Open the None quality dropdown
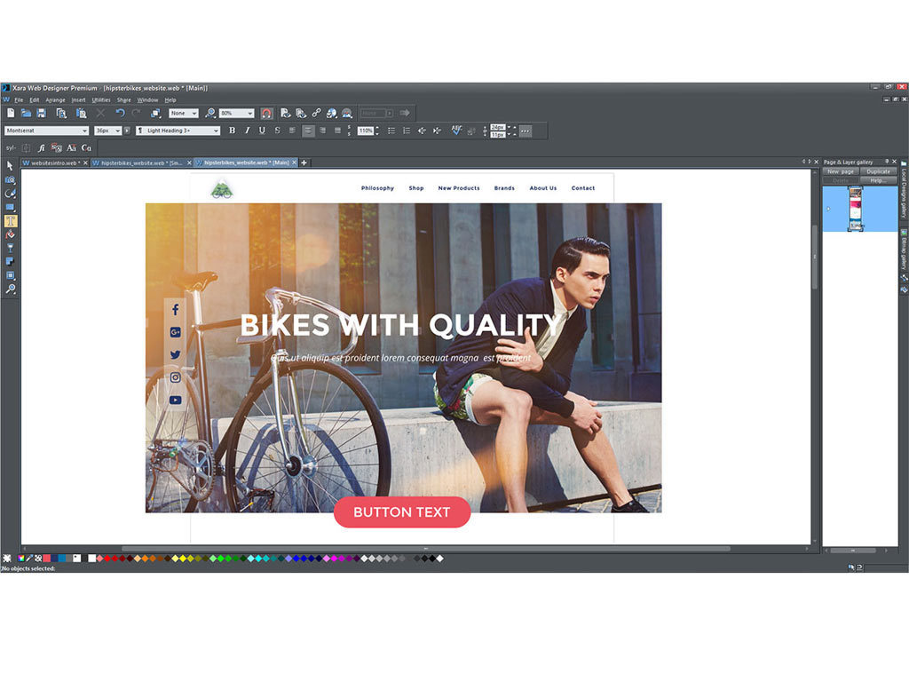This screenshot has height=682, width=909. [x=183, y=113]
